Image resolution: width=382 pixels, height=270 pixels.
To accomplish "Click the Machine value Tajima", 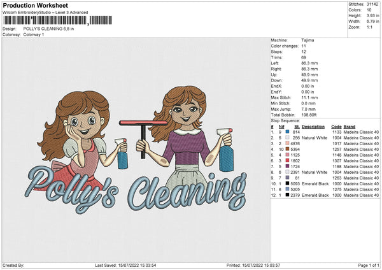I will [x=308, y=40].
